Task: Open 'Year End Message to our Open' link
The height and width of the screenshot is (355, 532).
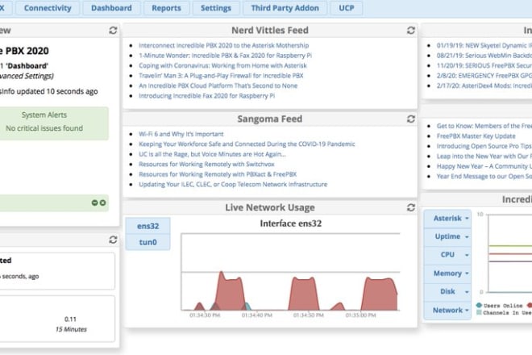Action: point(484,177)
